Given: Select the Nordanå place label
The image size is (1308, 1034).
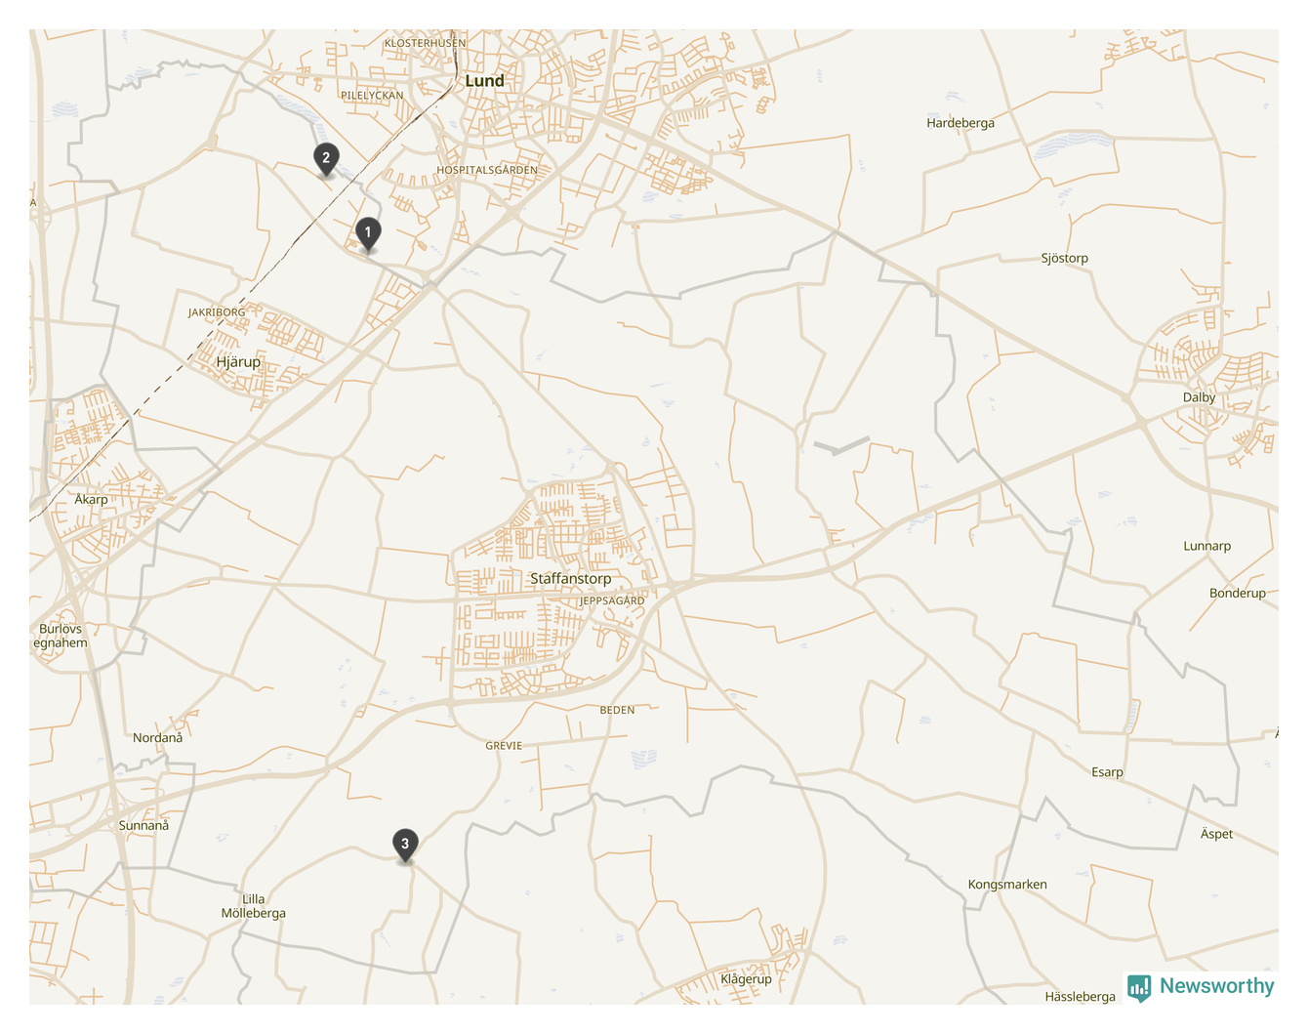Looking at the screenshot, I should [x=158, y=738].
